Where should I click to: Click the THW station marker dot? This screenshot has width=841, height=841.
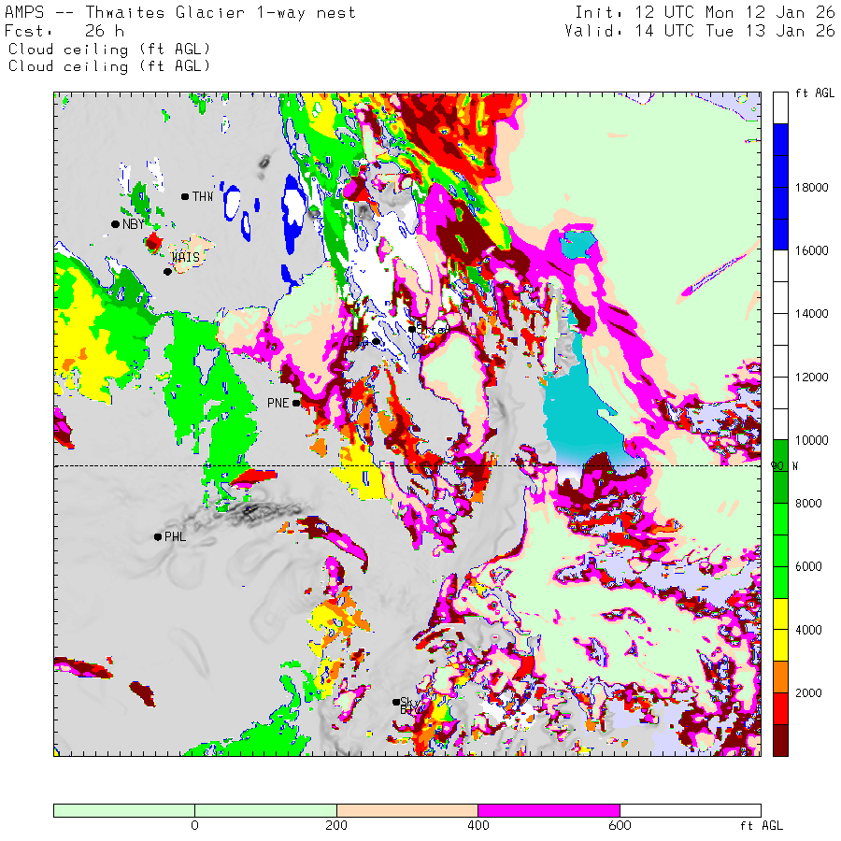coord(185,196)
